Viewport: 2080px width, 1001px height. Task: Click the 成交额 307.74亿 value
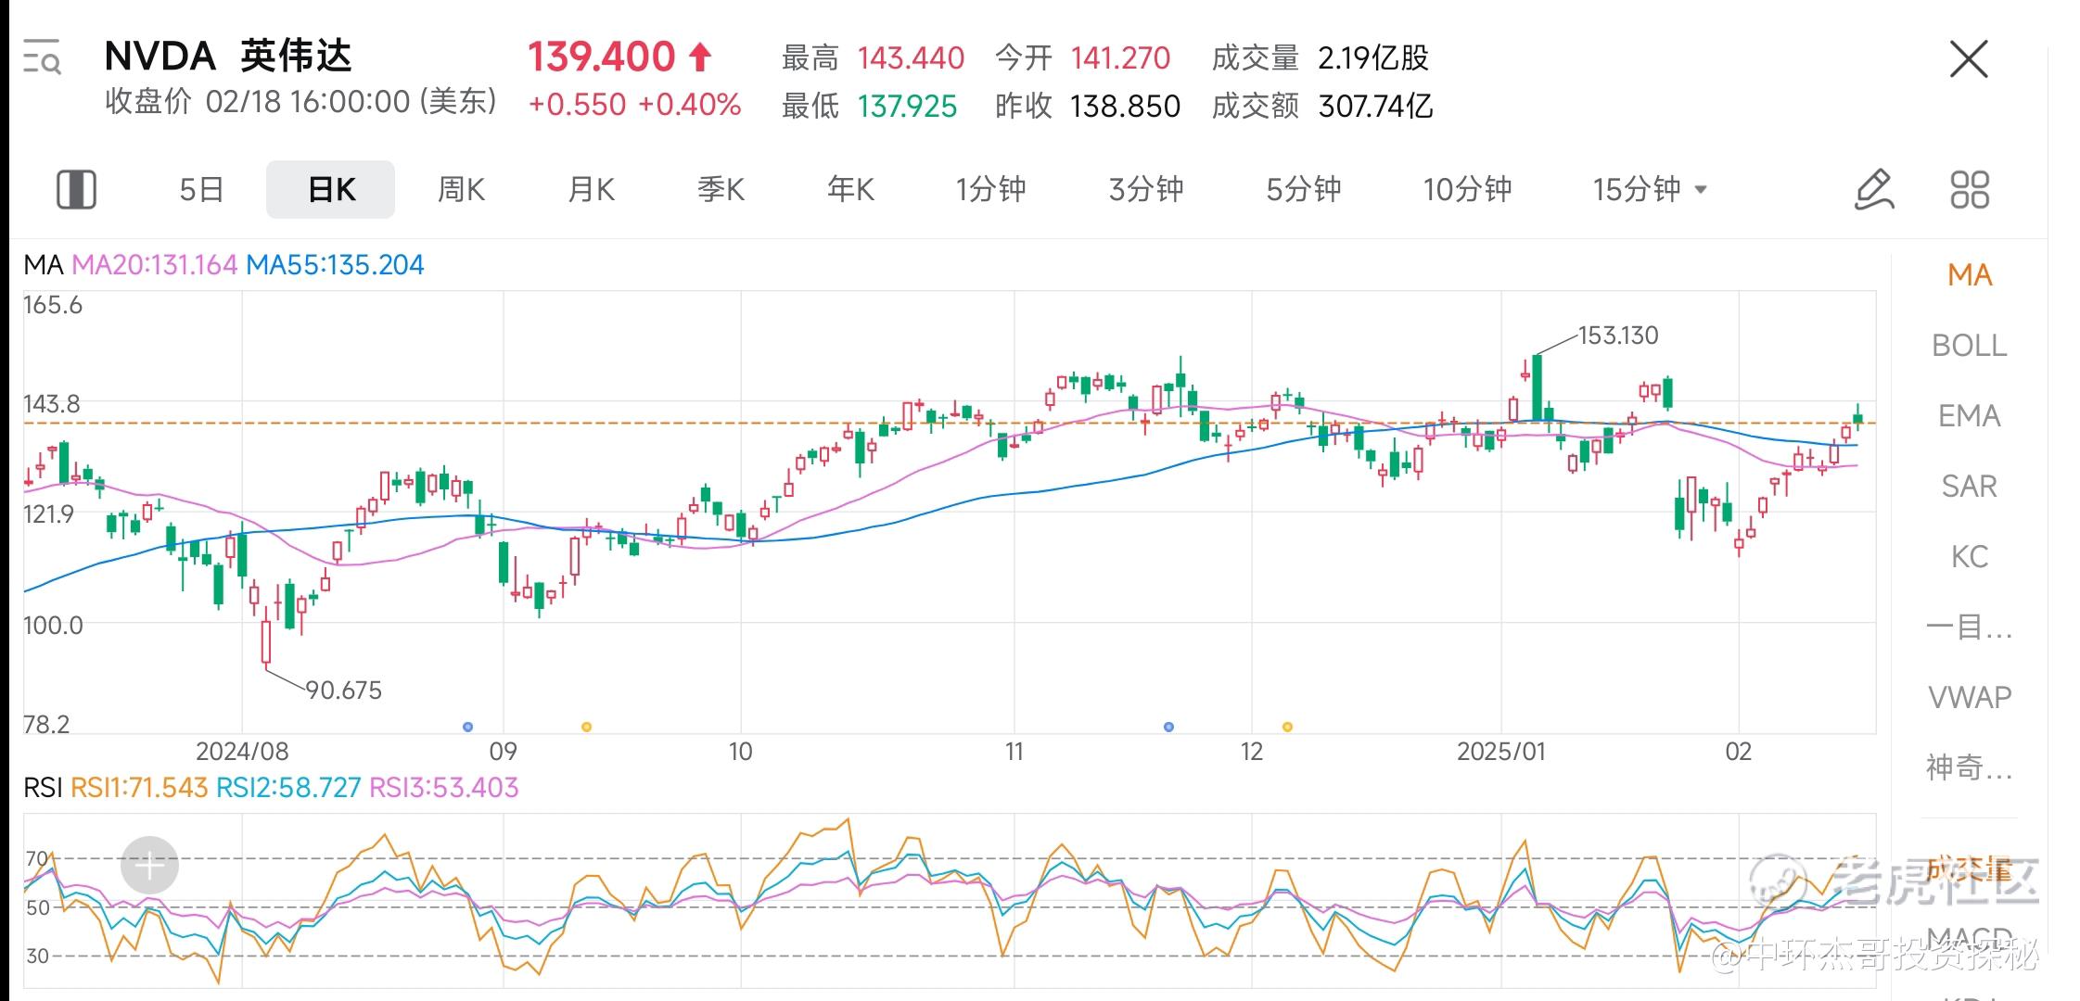tap(1375, 107)
